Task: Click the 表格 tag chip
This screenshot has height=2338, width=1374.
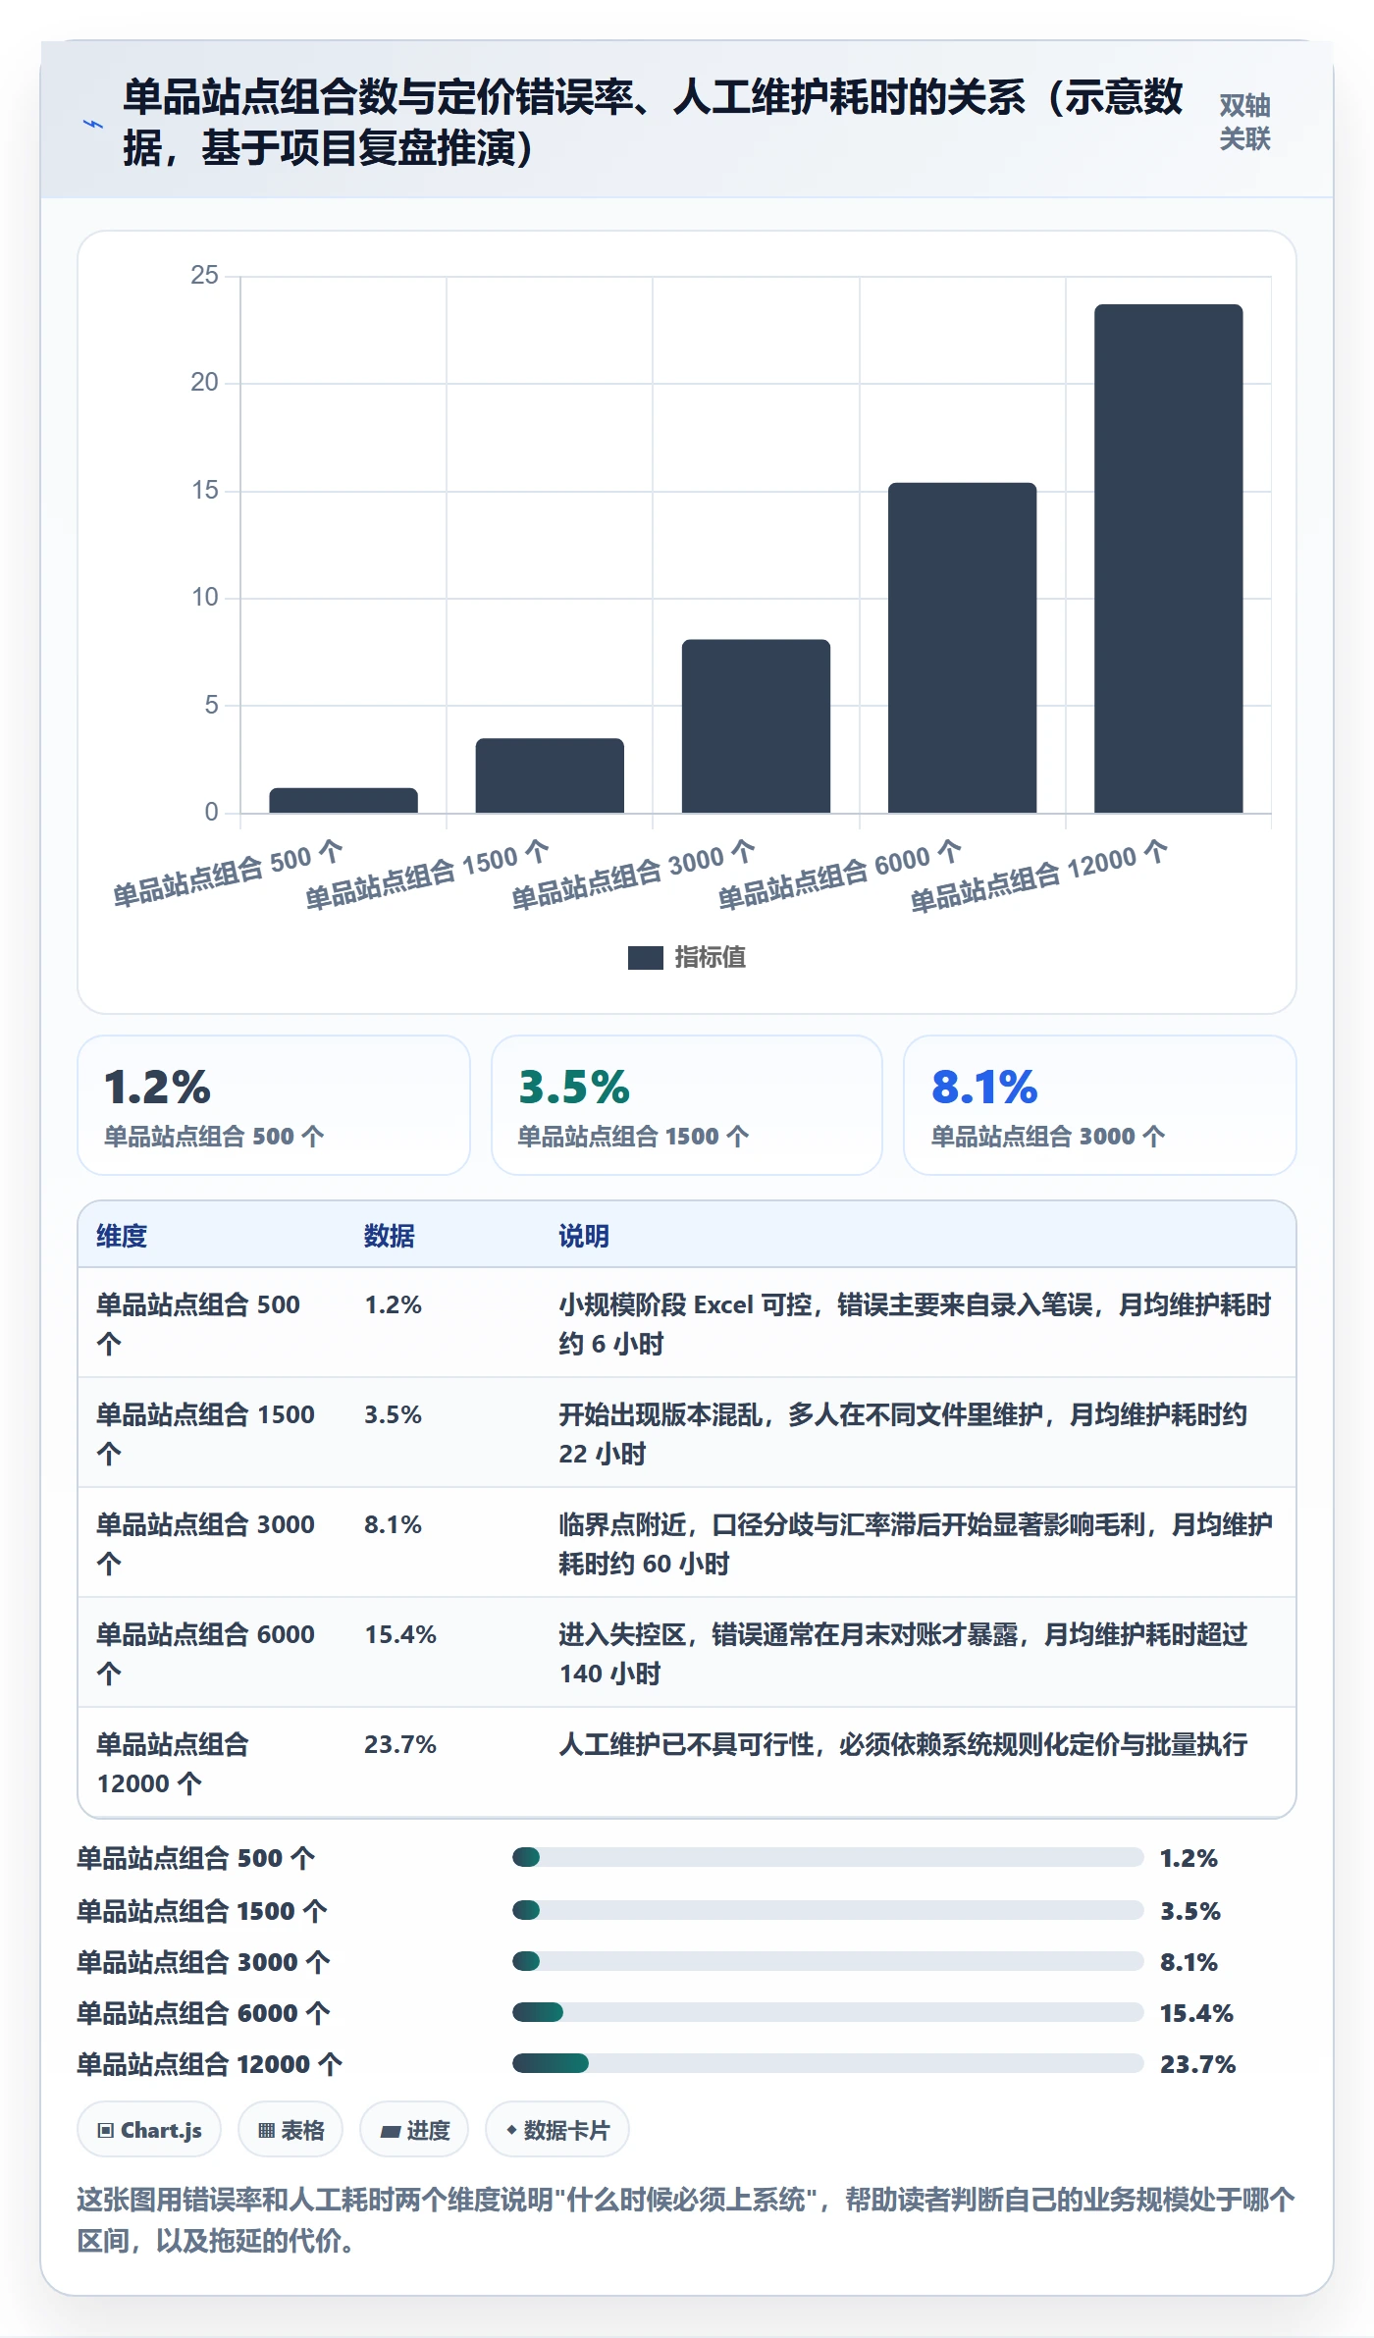Action: 291,2130
